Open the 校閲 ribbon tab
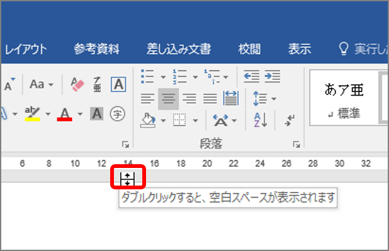Screen dimensions: 389x251 pos(249,49)
